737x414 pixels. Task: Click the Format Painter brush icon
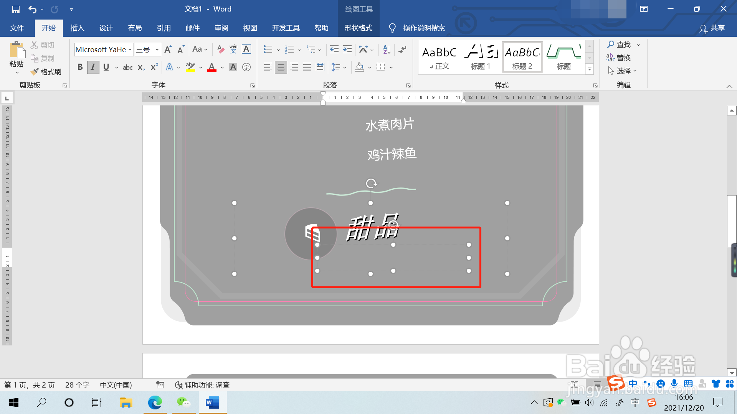tap(35, 72)
